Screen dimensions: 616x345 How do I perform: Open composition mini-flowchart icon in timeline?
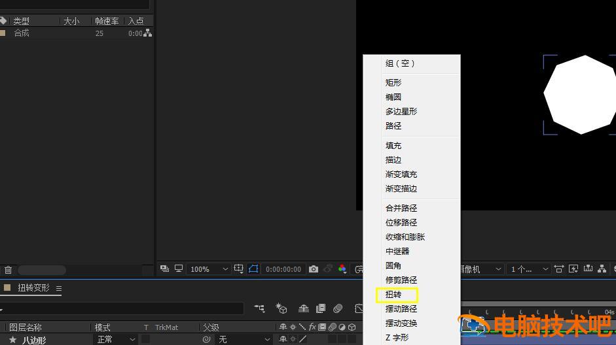point(260,308)
